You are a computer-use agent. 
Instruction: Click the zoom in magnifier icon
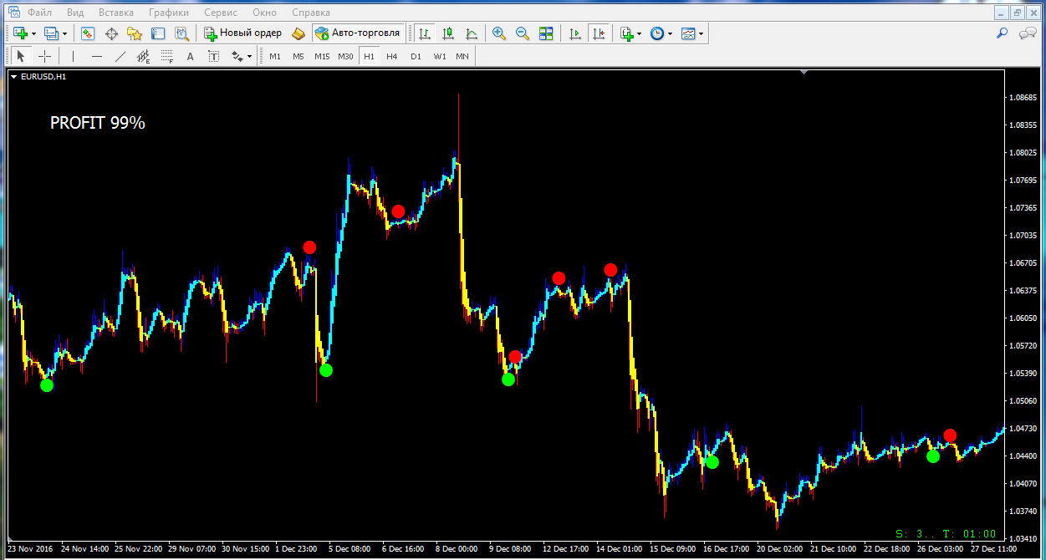(x=499, y=33)
